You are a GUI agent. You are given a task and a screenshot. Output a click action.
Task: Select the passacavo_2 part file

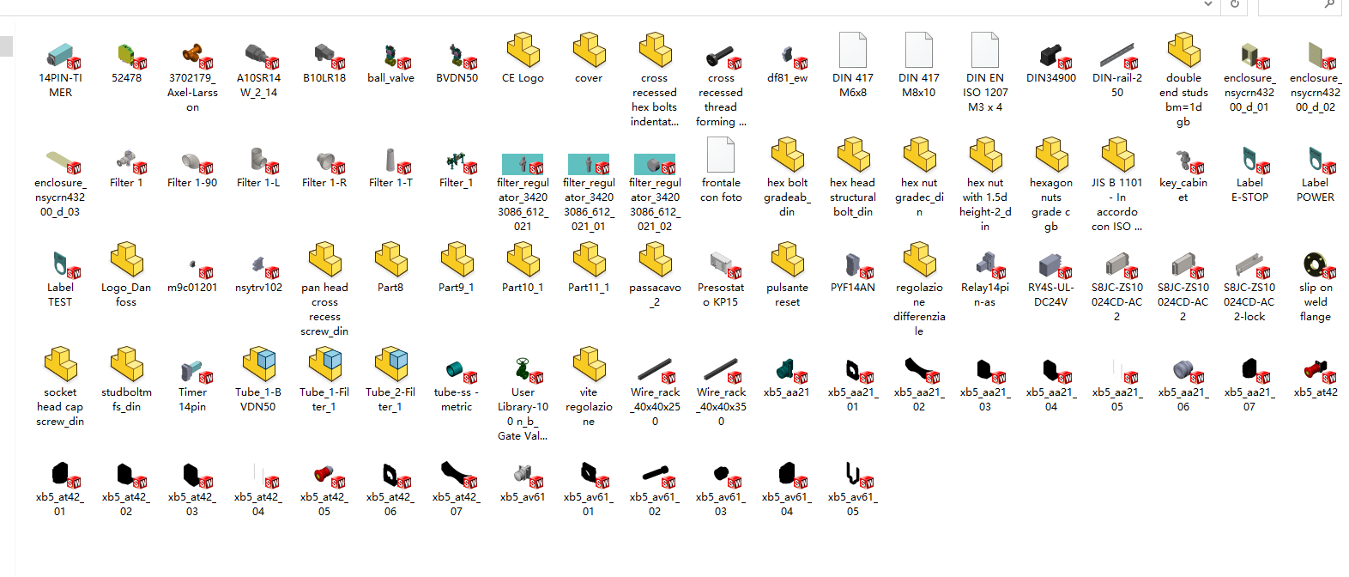point(656,260)
